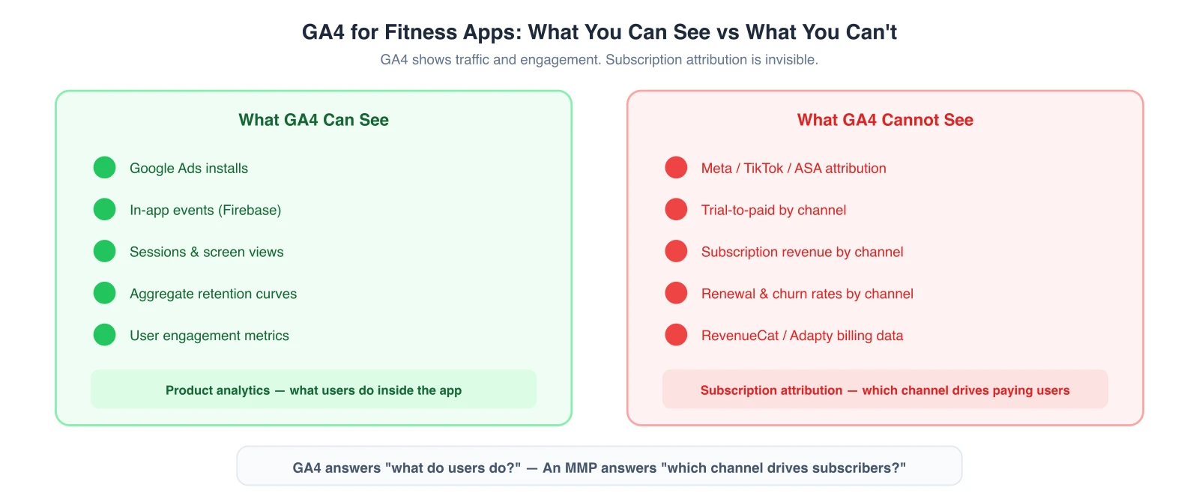
Task: Click the subtitle about subscription attribution being invisible
Action: pos(599,60)
